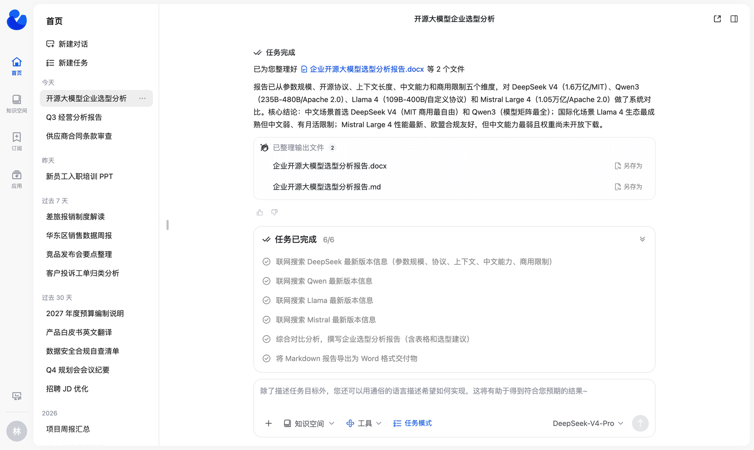
Task: Open the 订阅 subscription icon
Action: [16, 142]
